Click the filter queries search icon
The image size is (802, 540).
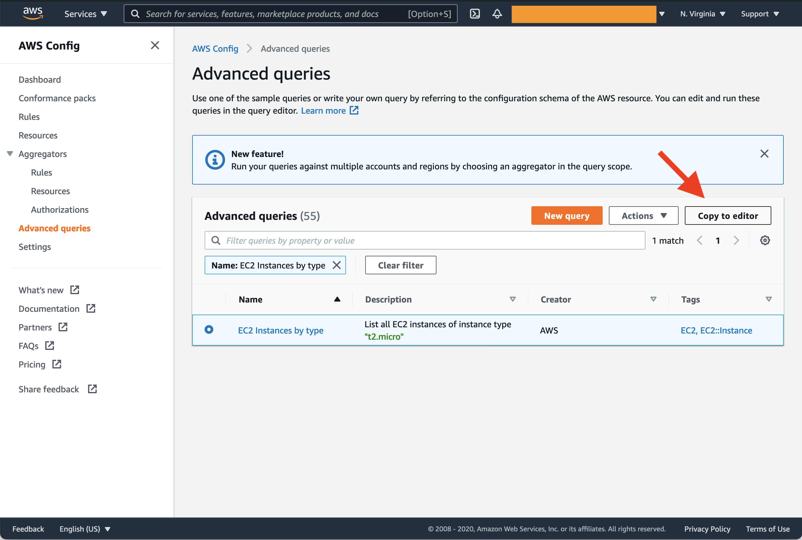coord(216,240)
